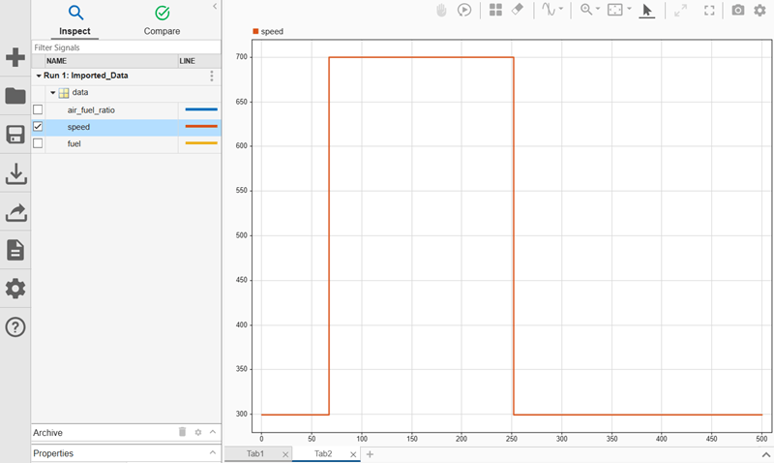Click the NAME column header
This screenshot has width=774, height=463.
(x=111, y=61)
